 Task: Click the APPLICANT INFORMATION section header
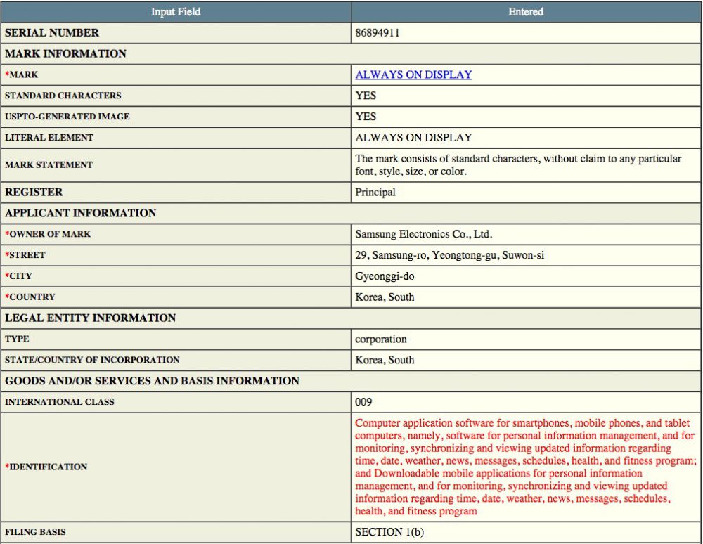point(81,213)
